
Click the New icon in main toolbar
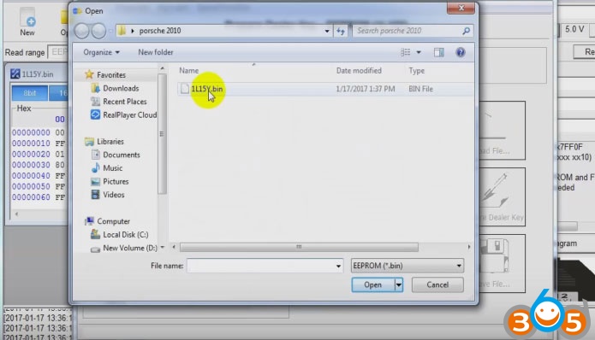(27, 23)
